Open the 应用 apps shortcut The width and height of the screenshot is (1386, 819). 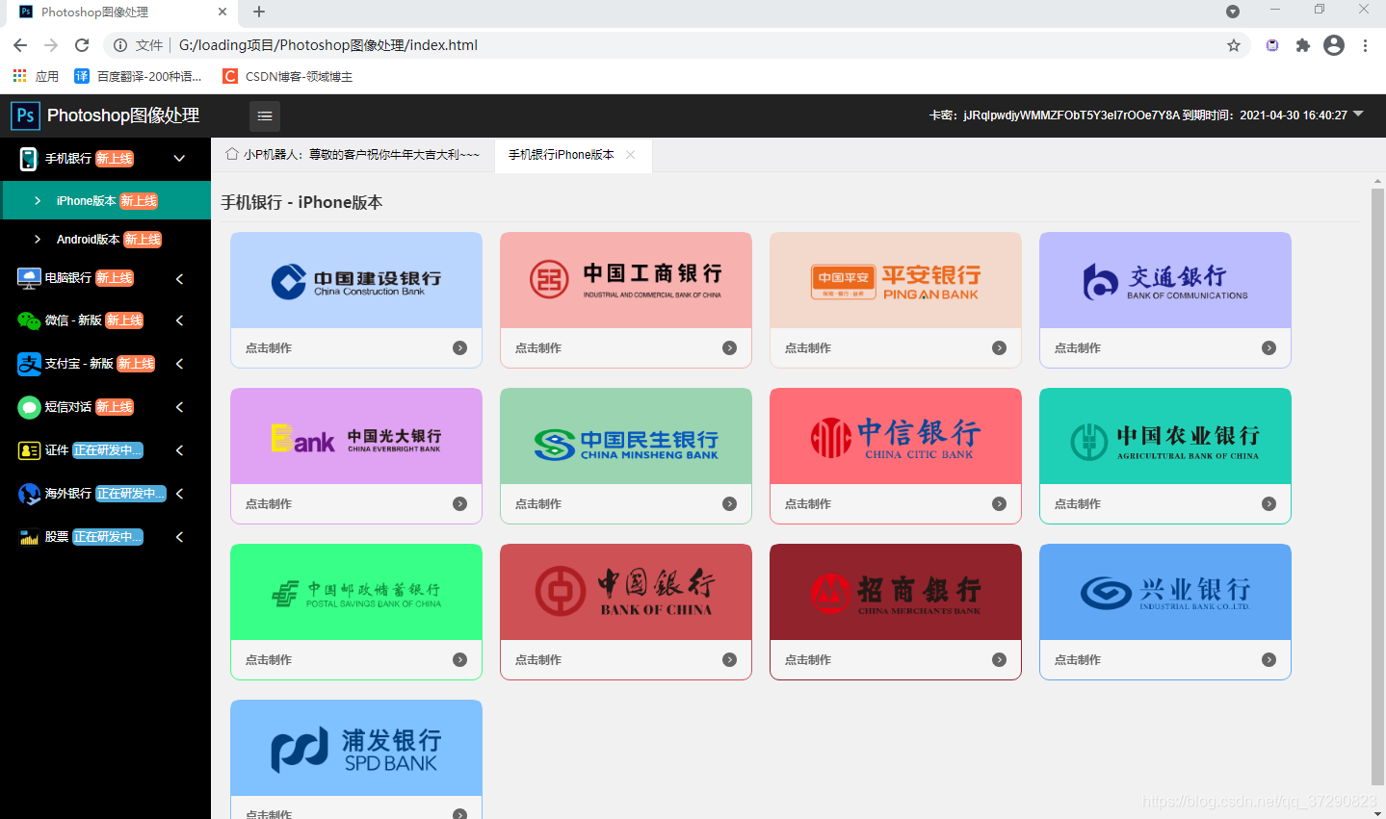(x=36, y=77)
